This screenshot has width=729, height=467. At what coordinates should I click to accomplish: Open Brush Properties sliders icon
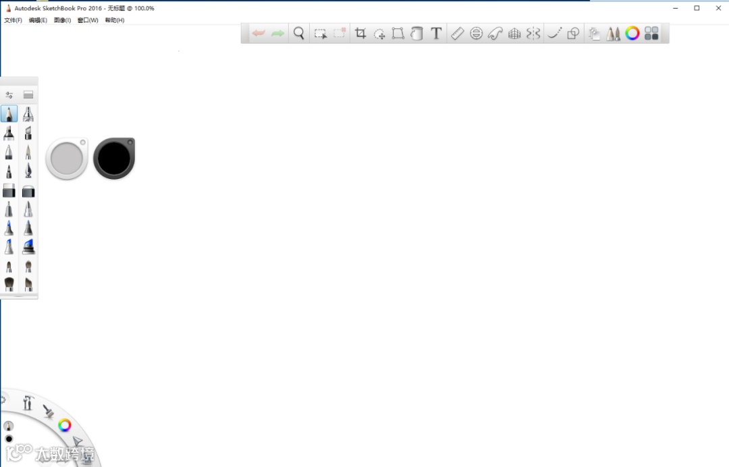pyautogui.click(x=9, y=94)
